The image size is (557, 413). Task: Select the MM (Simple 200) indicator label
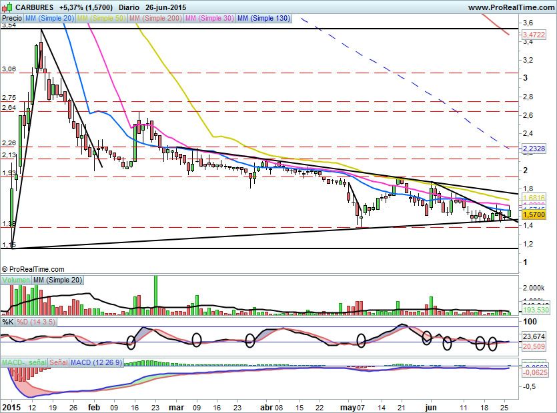tap(155, 18)
